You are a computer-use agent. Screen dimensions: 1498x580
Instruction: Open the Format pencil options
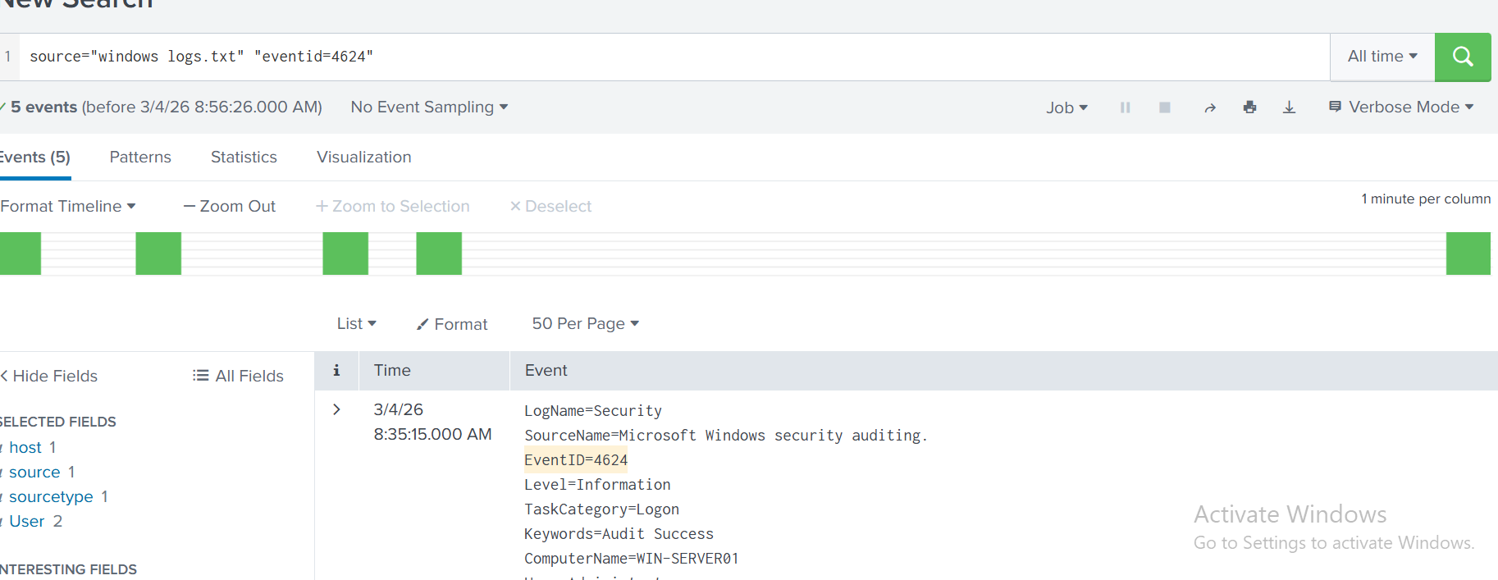(x=452, y=324)
